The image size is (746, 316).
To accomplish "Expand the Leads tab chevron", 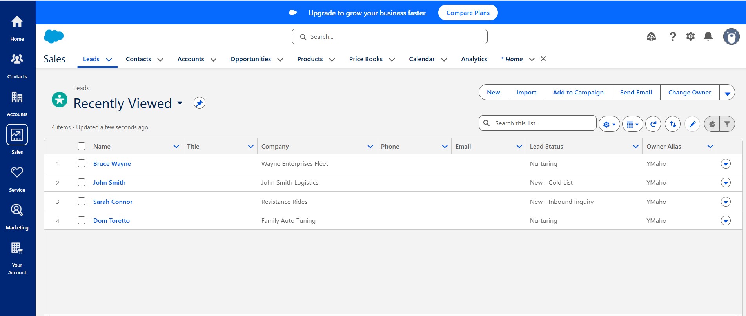I will [109, 60].
